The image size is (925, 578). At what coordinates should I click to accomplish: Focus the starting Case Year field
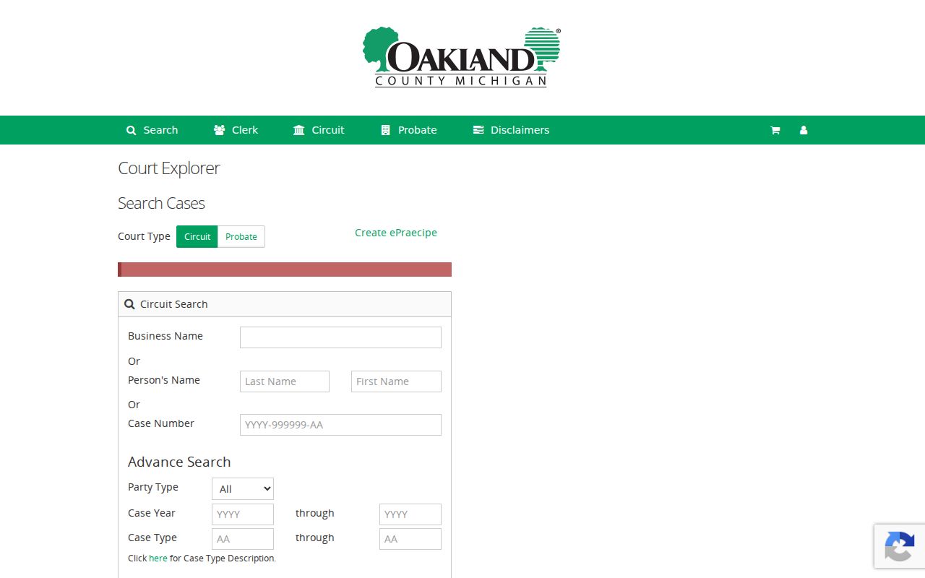(x=243, y=514)
